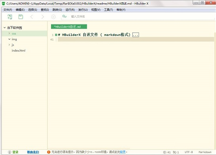This screenshot has height=155, width=216.
Task: Click the new file toolbar icon
Action: [10, 17]
